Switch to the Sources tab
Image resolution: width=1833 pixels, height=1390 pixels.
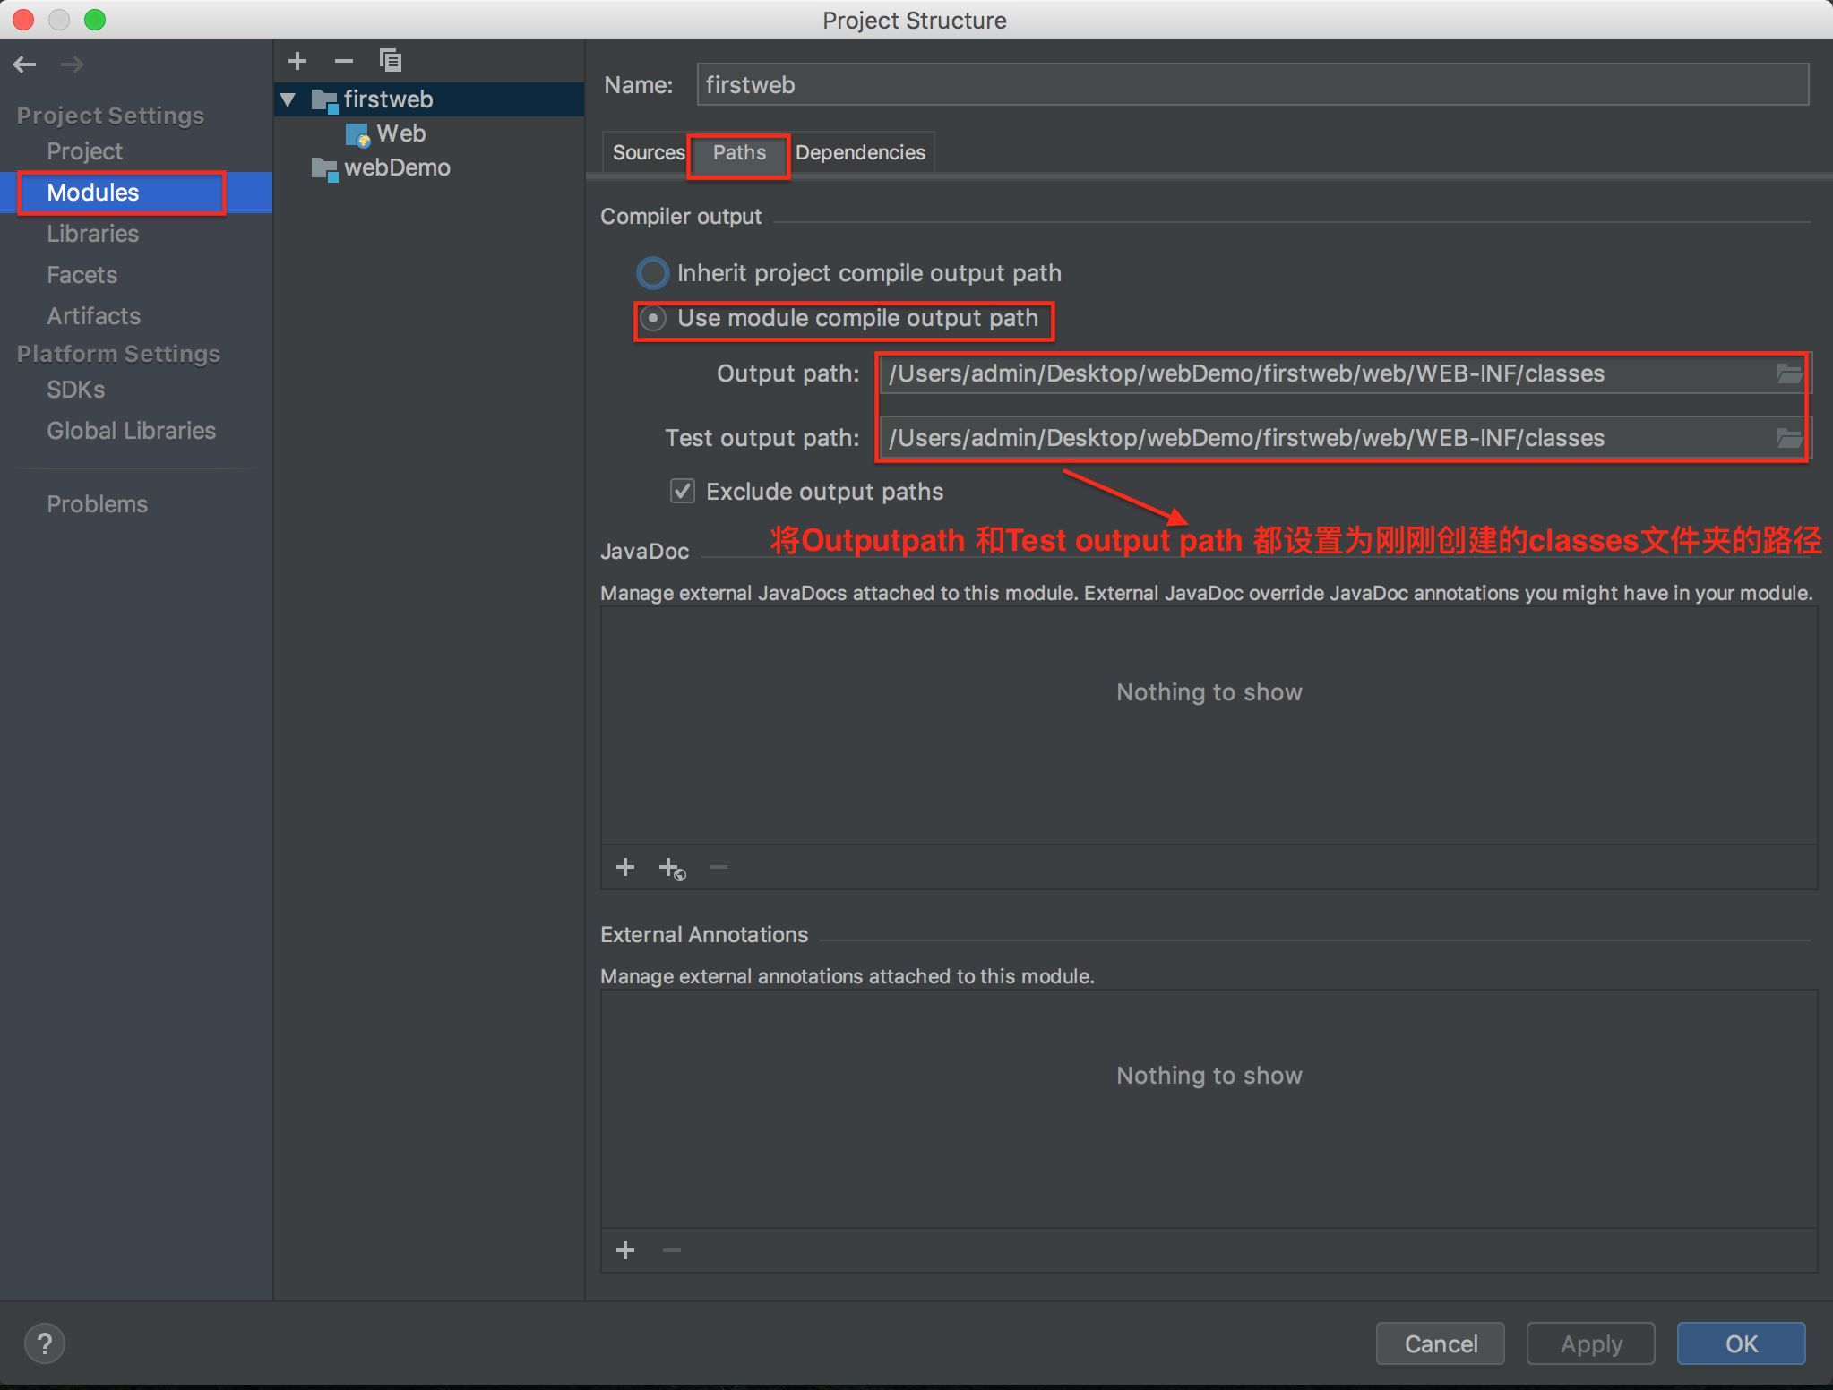(648, 152)
